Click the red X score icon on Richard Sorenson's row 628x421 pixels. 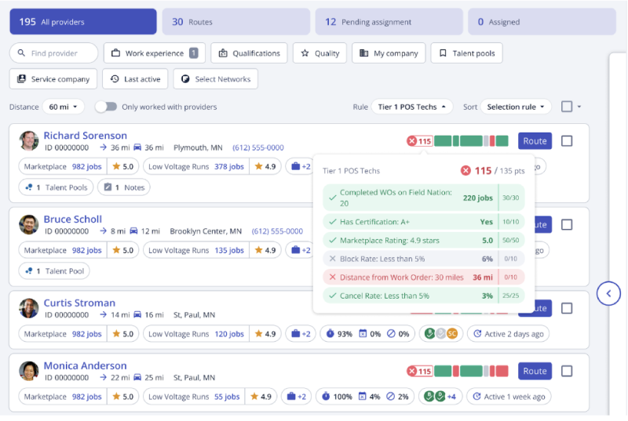coord(412,141)
